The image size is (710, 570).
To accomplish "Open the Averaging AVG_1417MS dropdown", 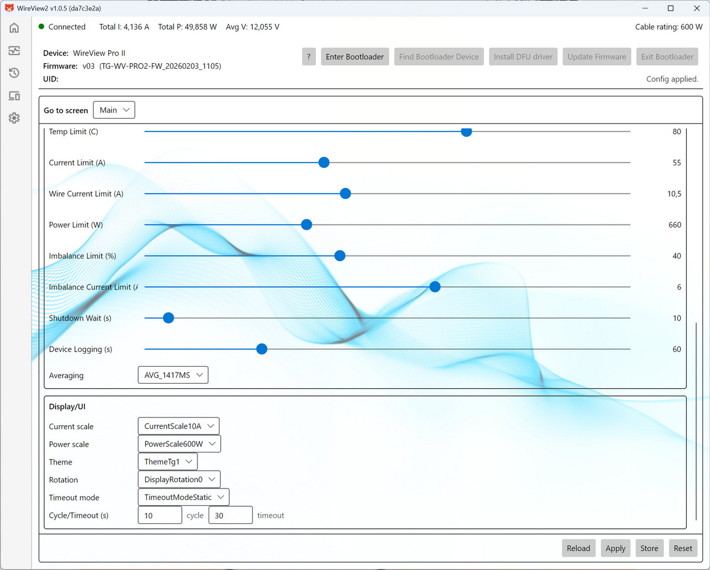I will click(x=173, y=375).
